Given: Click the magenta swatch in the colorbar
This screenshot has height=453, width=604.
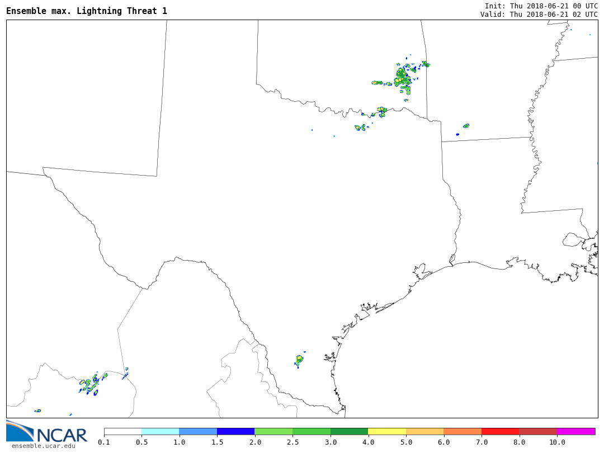Looking at the screenshot, I should [x=576, y=431].
